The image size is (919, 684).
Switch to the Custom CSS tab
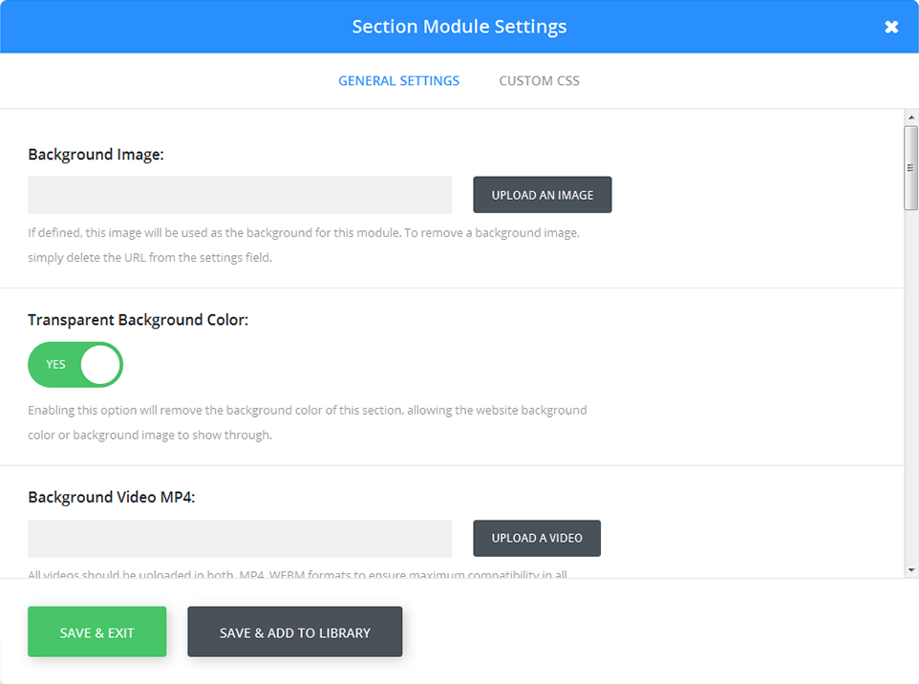pyautogui.click(x=539, y=80)
